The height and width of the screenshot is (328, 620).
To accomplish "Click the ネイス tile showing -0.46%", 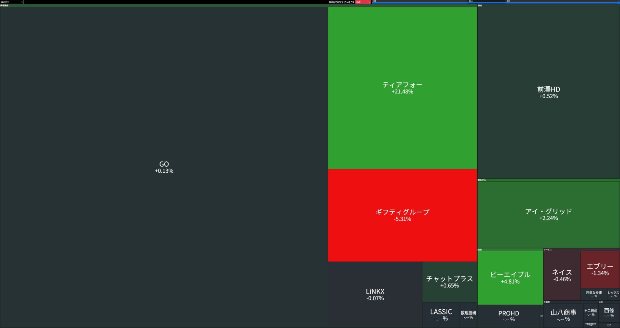I will [x=562, y=275].
